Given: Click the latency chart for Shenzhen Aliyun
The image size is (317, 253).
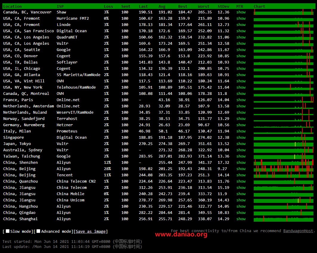Looking at the screenshot, I should coord(284,162).
